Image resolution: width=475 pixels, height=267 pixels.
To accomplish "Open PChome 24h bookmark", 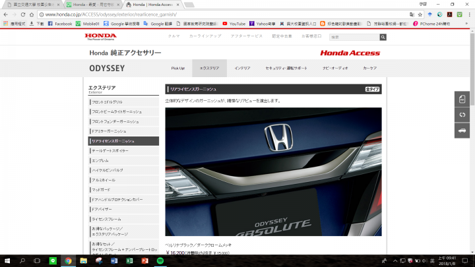I will pyautogui.click(x=431, y=23).
